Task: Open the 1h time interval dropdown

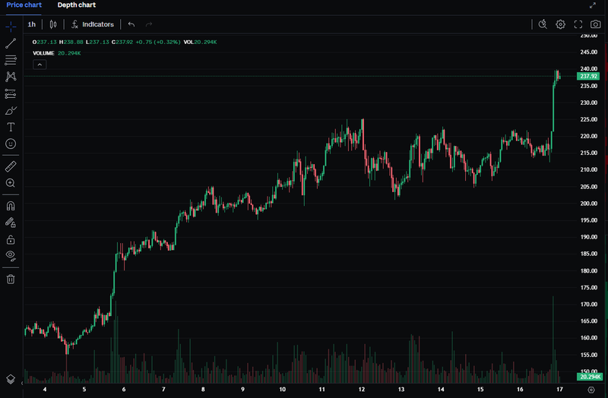Action: coord(32,24)
